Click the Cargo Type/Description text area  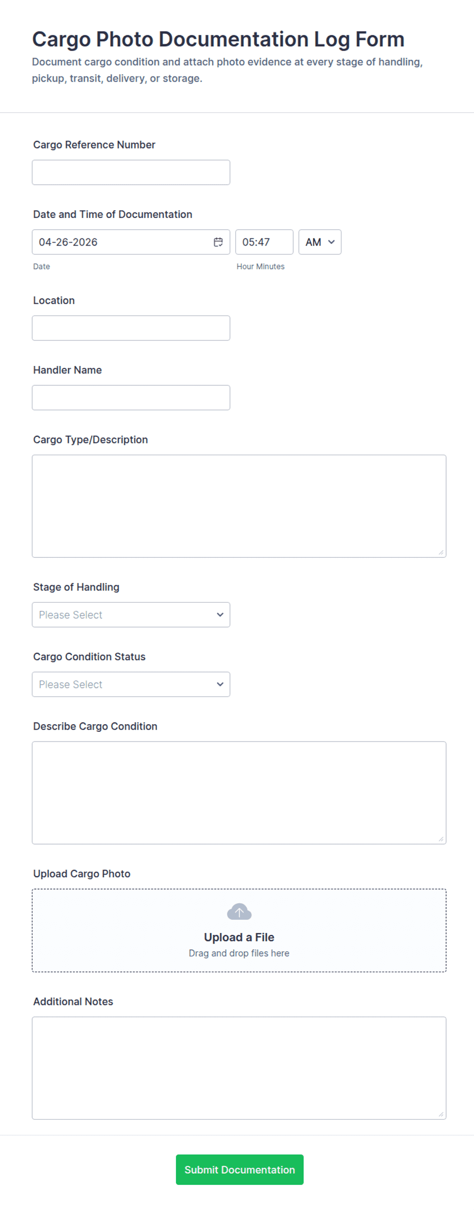(x=239, y=506)
